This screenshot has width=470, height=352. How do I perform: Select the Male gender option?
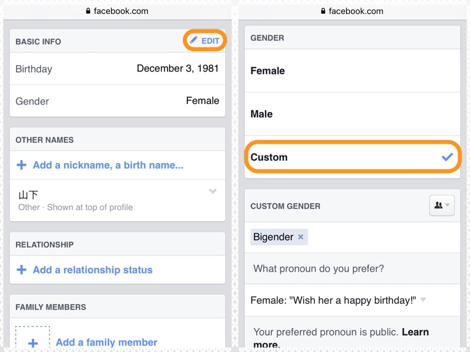tap(263, 114)
